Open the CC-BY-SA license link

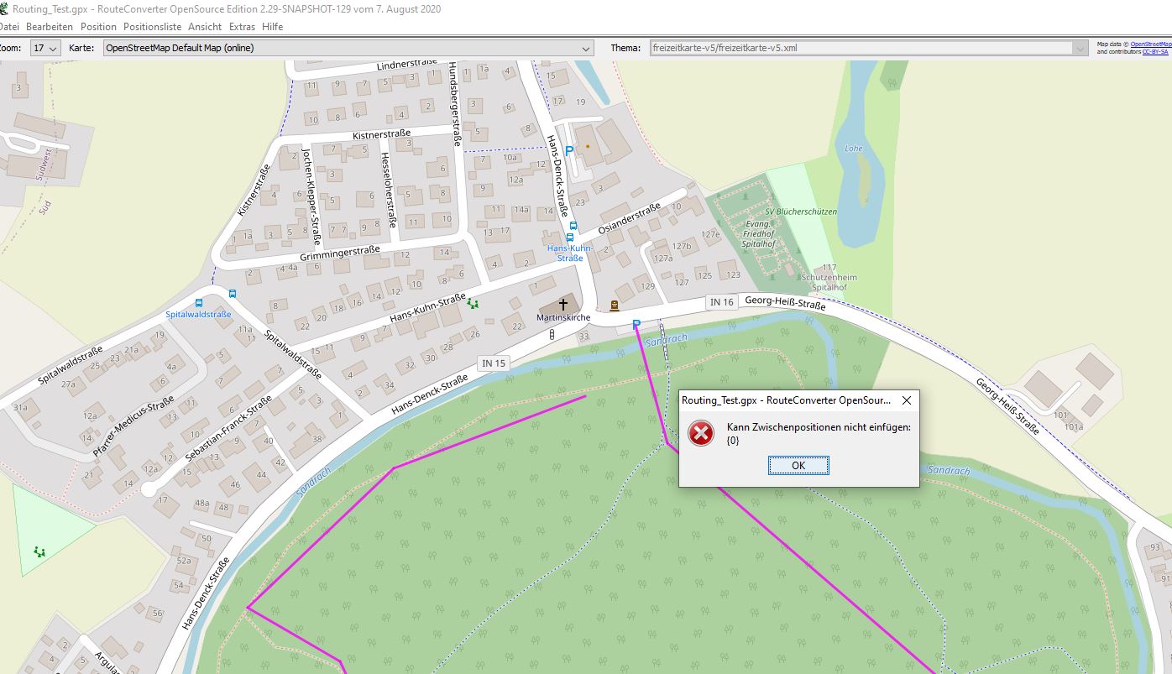1155,52
